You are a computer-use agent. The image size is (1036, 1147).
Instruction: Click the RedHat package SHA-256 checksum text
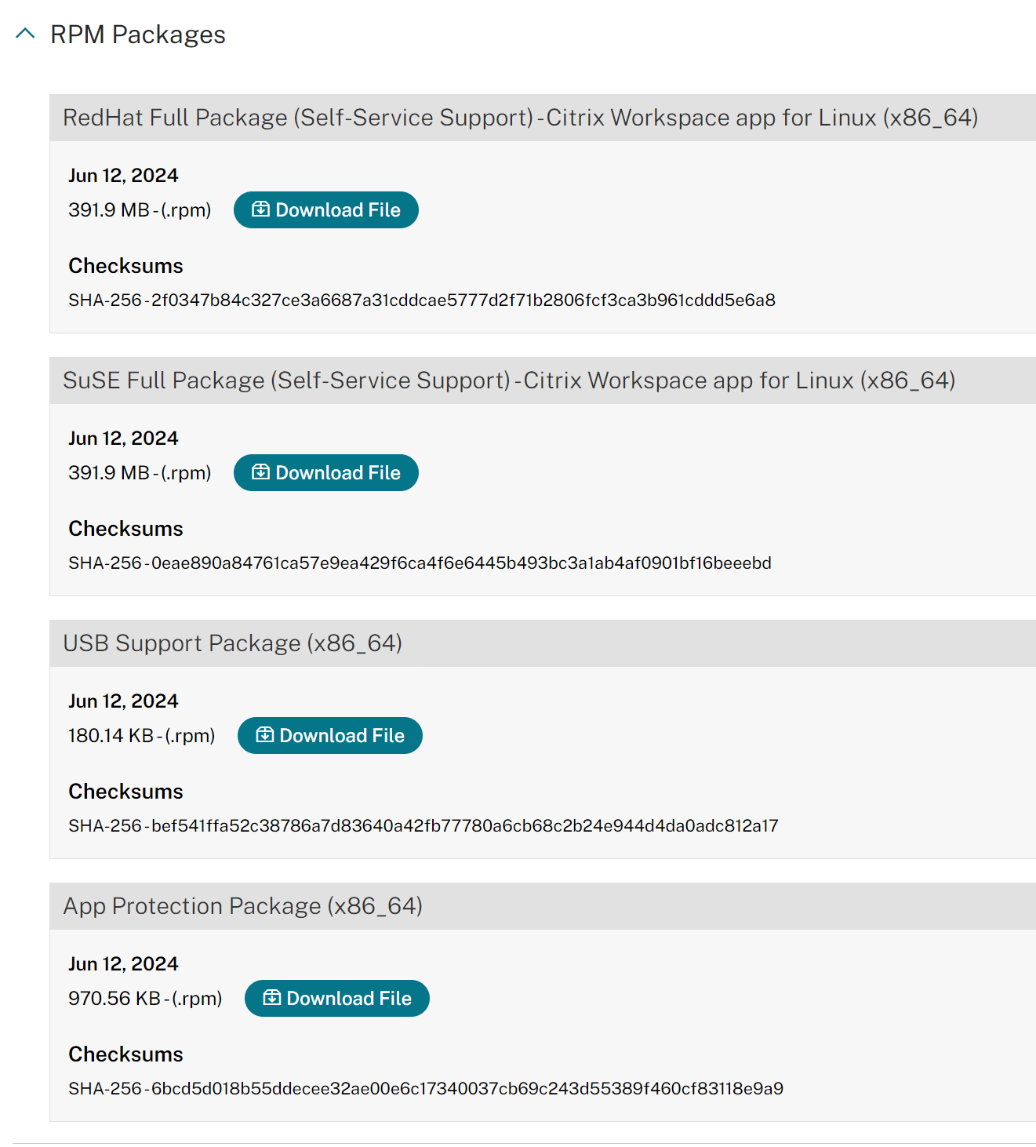coord(422,300)
